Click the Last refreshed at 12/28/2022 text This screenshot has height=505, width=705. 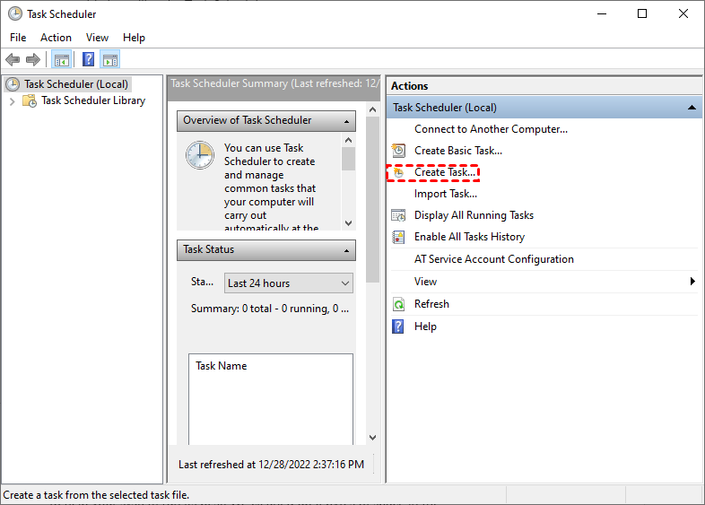tap(271, 465)
